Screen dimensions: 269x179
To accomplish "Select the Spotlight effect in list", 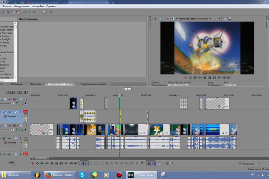I will [x=5, y=39].
